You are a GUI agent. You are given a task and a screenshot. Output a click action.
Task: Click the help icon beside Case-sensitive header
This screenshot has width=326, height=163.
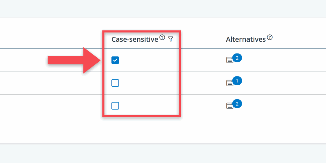162,38
